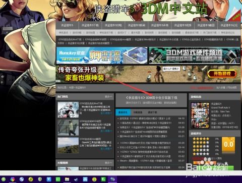Open the third main navigation tab, right of 侠盗猎车5下载
Screen dimensions: 242x183
click(x=113, y=25)
